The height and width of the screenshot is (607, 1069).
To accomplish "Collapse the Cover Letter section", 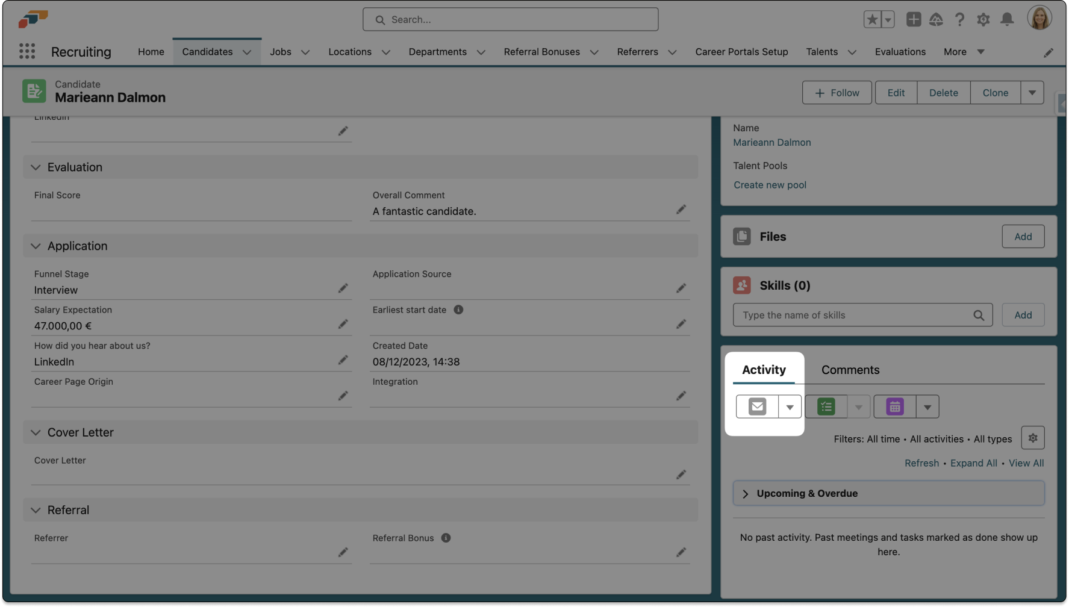I will (36, 432).
